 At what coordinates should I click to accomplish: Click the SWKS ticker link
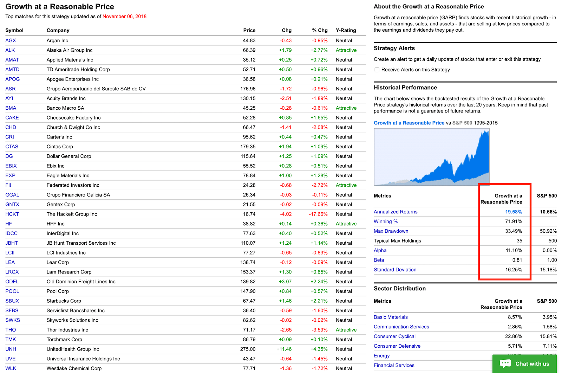[13, 320]
